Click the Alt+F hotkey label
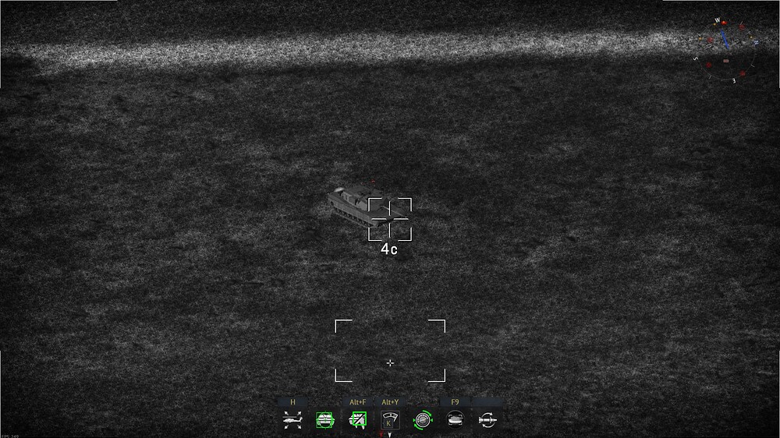 358,401
